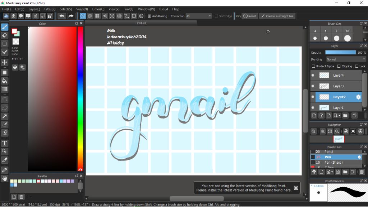Click the canvas horizontal scrollbar
The height and width of the screenshot is (207, 368).
[x=197, y=198]
